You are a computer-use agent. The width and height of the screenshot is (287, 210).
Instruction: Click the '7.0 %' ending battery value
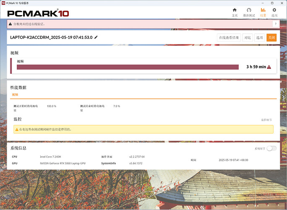(117, 106)
